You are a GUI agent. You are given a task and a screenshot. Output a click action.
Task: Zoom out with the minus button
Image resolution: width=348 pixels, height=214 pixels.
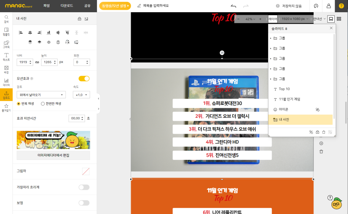[238, 19]
